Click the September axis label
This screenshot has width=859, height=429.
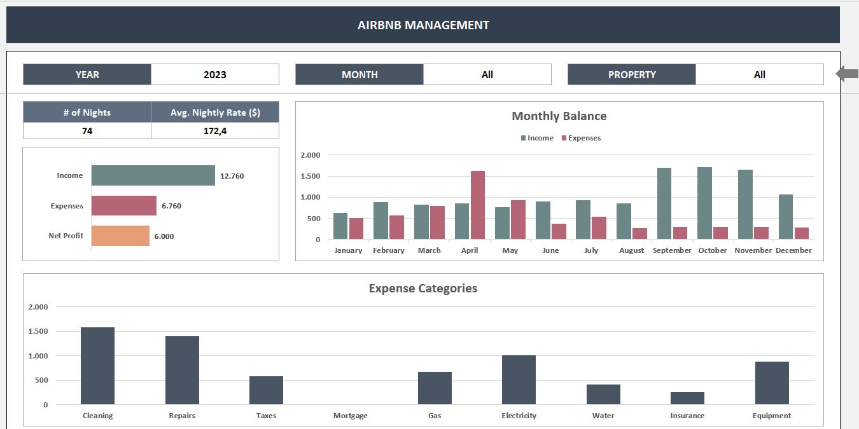[x=672, y=250]
